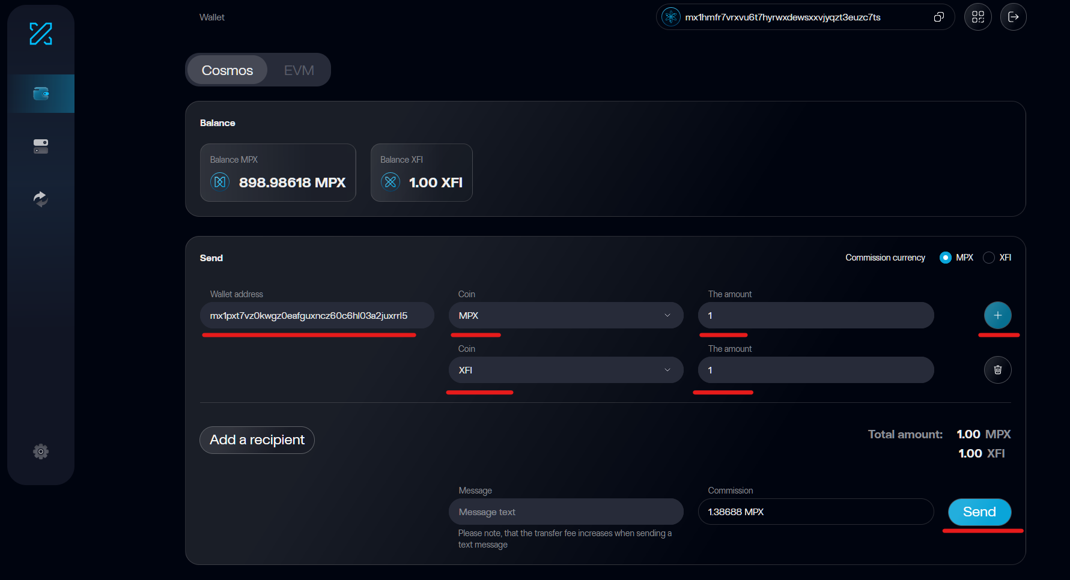Click the Add a recipient button
This screenshot has width=1070, height=580.
257,440
